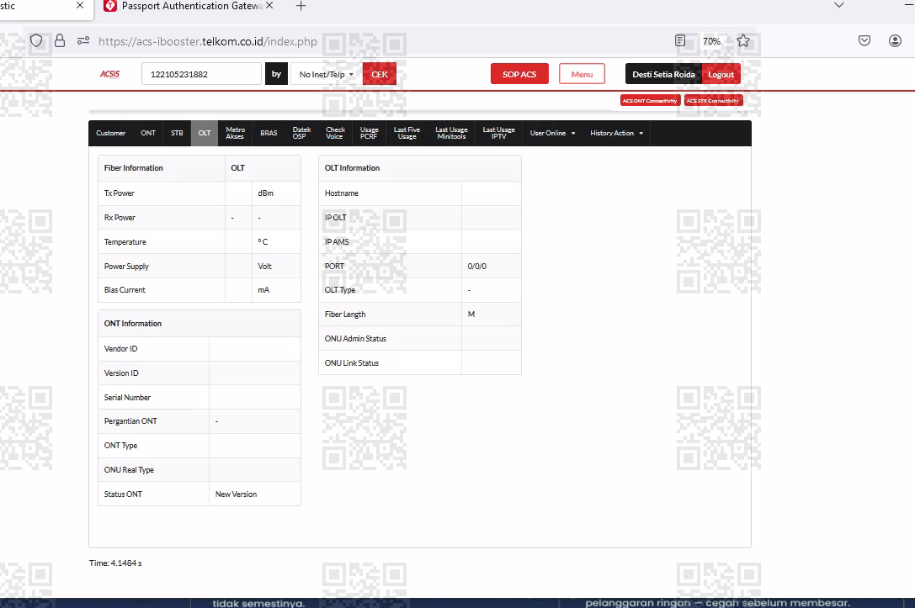Click the 'ONU Real Type' row label
This screenshot has width=915, height=608.
(x=129, y=470)
